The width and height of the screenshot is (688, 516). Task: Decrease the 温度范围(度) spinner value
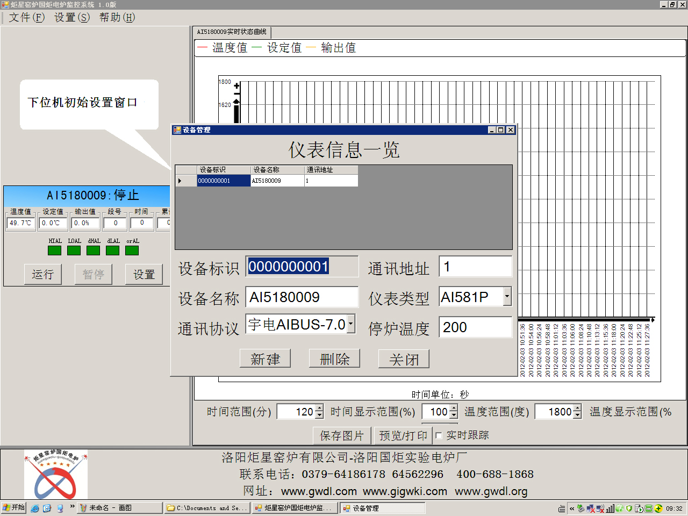coord(577,415)
